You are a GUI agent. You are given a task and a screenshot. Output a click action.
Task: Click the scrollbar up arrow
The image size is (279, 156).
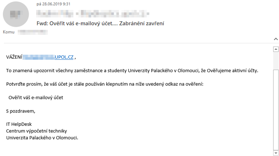click(x=275, y=49)
